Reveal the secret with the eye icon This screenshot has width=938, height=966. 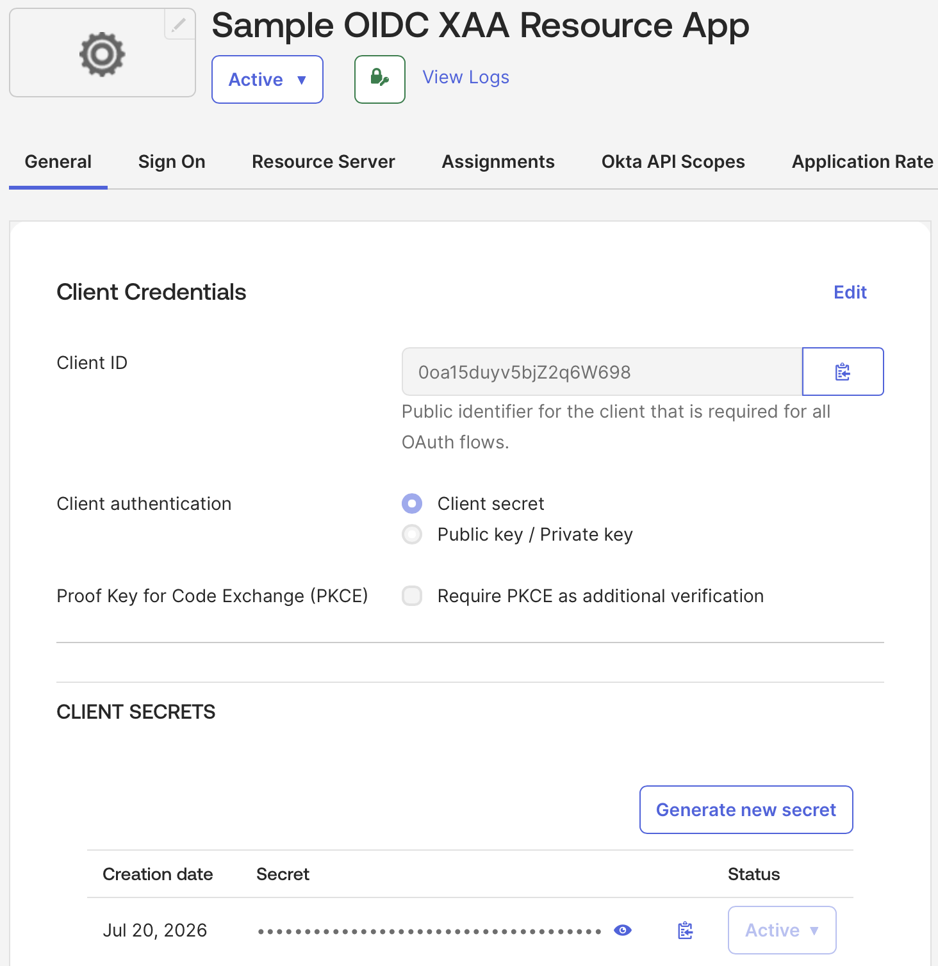623,930
